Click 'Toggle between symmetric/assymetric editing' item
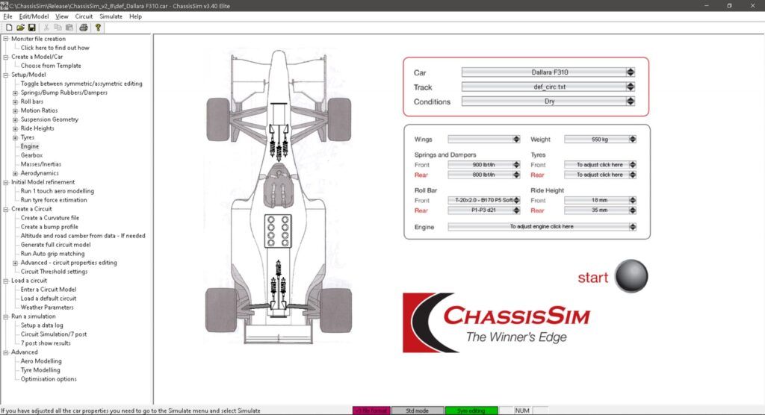This screenshot has width=765, height=415. [x=81, y=84]
